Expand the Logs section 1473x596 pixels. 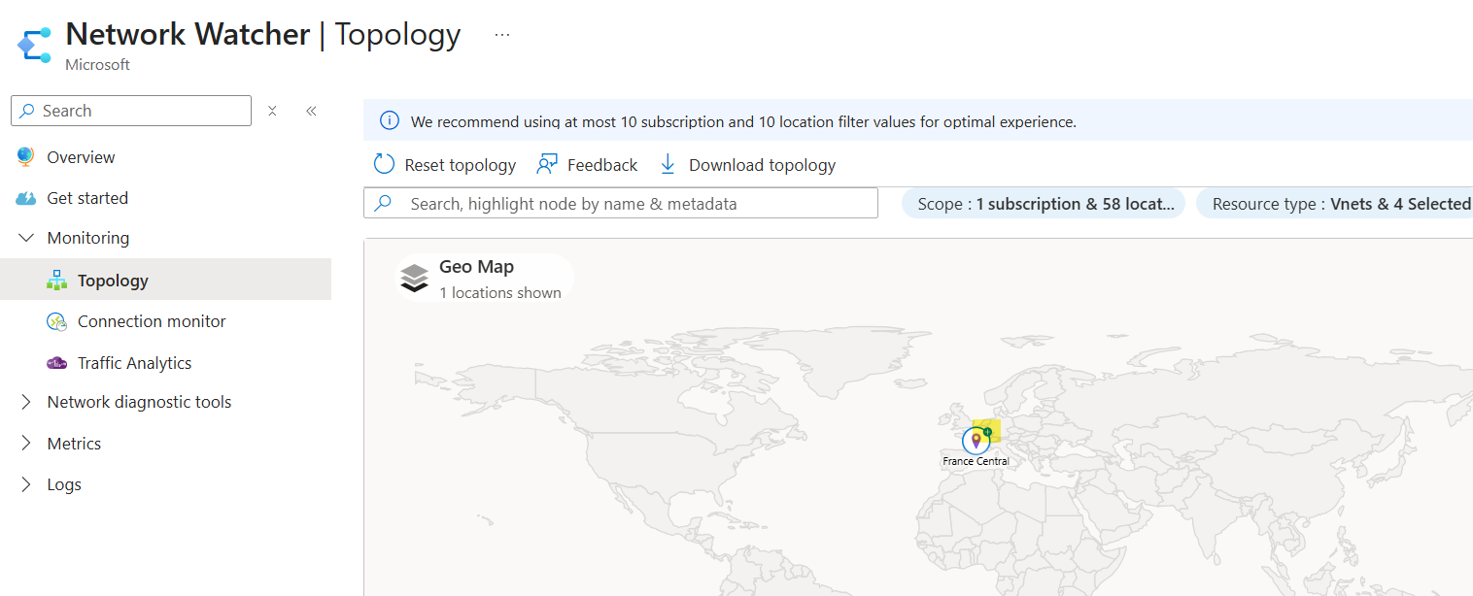25,484
